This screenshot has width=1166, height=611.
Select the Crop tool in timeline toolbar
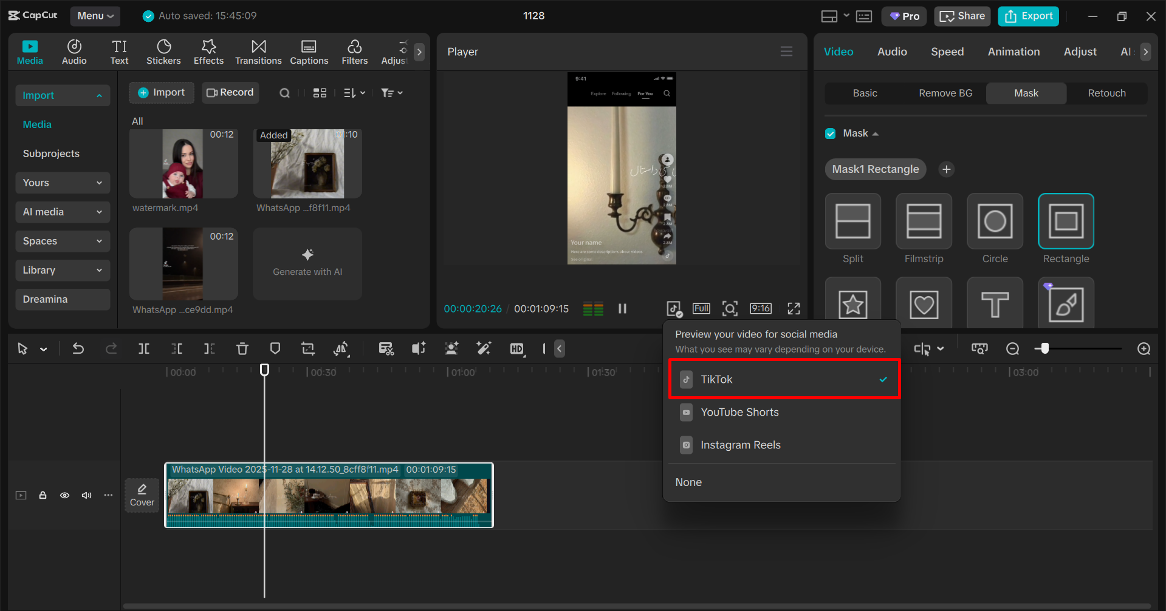tap(307, 349)
